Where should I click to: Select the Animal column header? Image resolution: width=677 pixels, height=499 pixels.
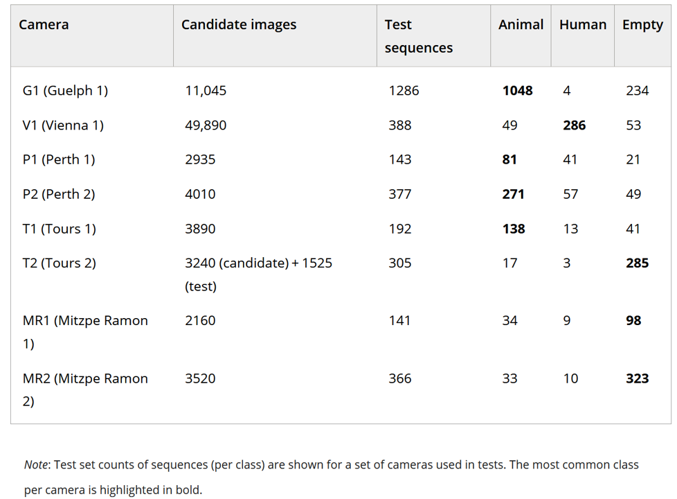pos(521,25)
